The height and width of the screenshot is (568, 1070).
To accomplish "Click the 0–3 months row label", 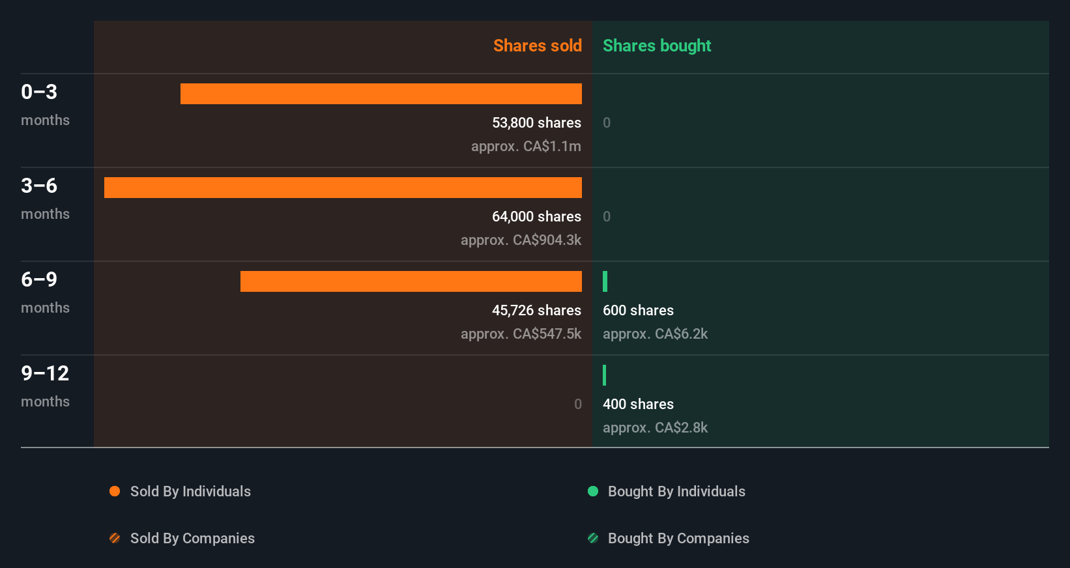I will tap(45, 105).
